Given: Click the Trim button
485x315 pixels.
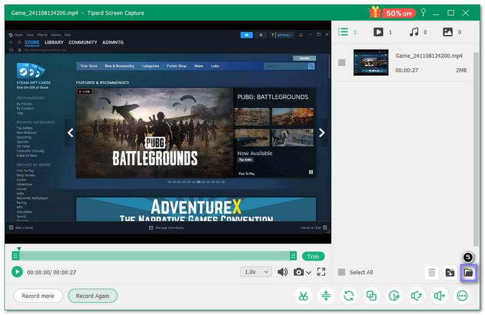Looking at the screenshot, I should point(313,257).
